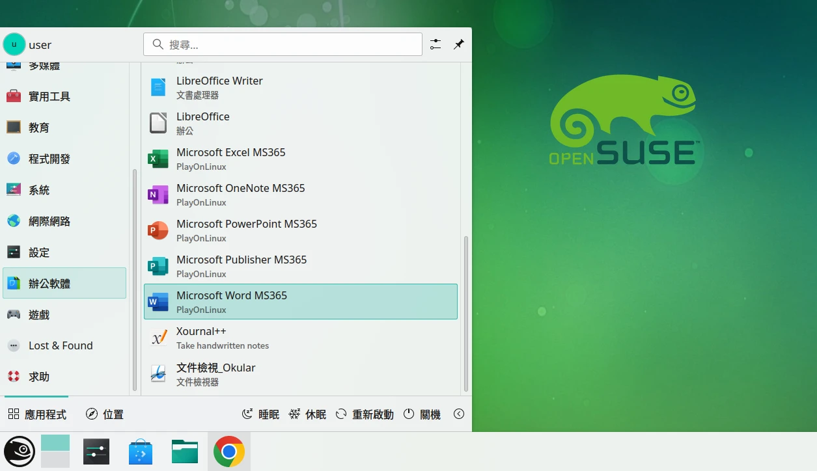Focus the 搜尋 search field
Image resolution: width=817 pixels, height=471 pixels.
pyautogui.click(x=283, y=44)
